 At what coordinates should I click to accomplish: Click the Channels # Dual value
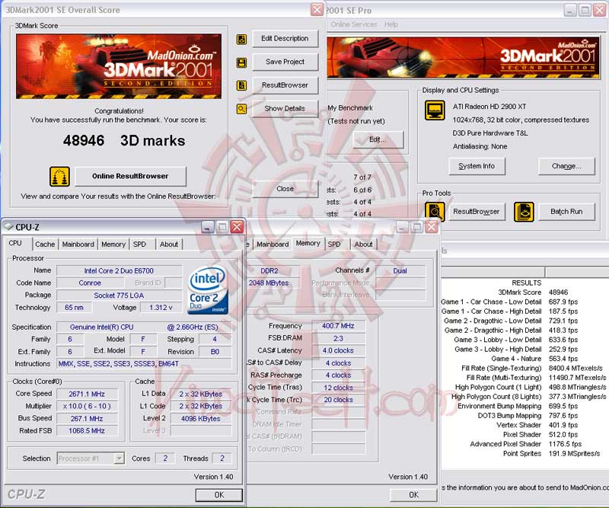400,271
